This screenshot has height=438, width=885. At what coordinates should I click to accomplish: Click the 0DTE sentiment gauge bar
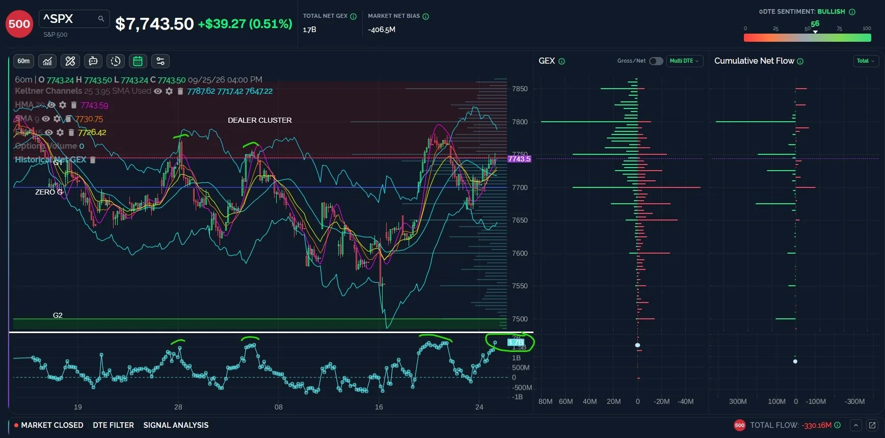(807, 38)
